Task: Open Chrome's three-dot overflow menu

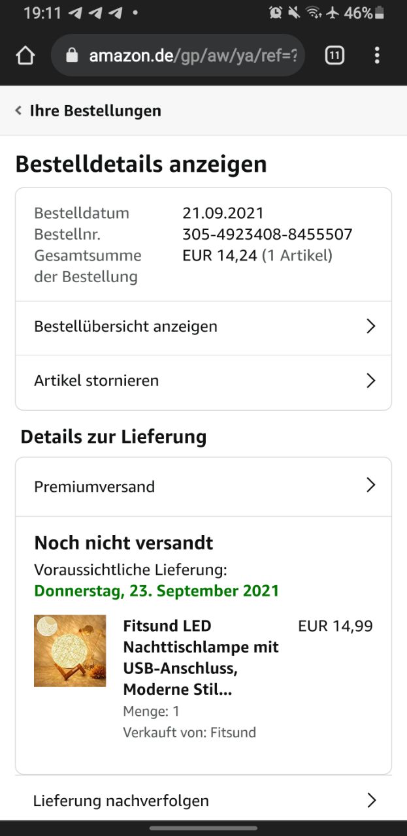Action: tap(377, 56)
